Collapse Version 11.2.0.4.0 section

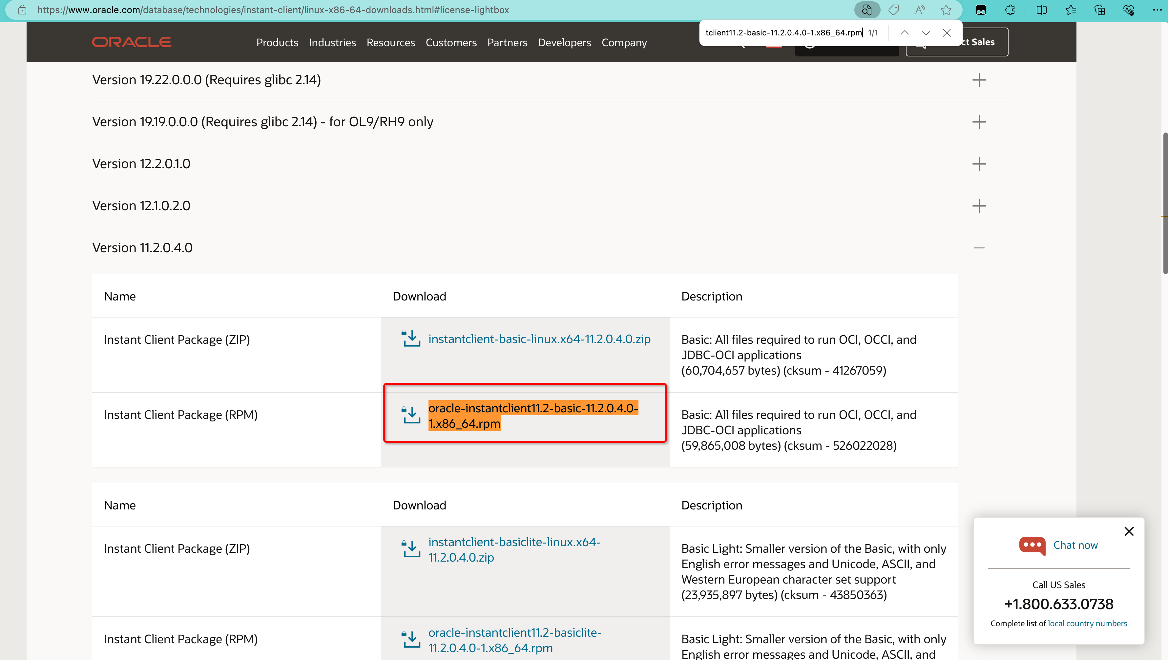(x=979, y=247)
